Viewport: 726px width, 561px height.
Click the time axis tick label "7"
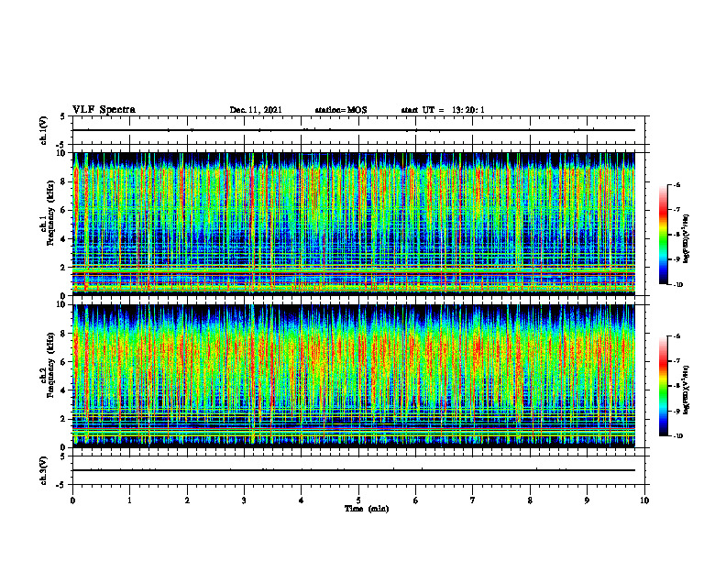pos(473,500)
